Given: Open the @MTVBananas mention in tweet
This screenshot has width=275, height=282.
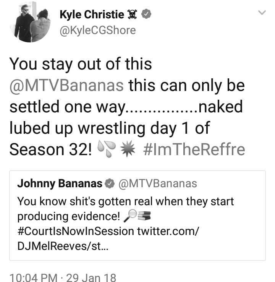Looking at the screenshot, I should click(66, 86).
